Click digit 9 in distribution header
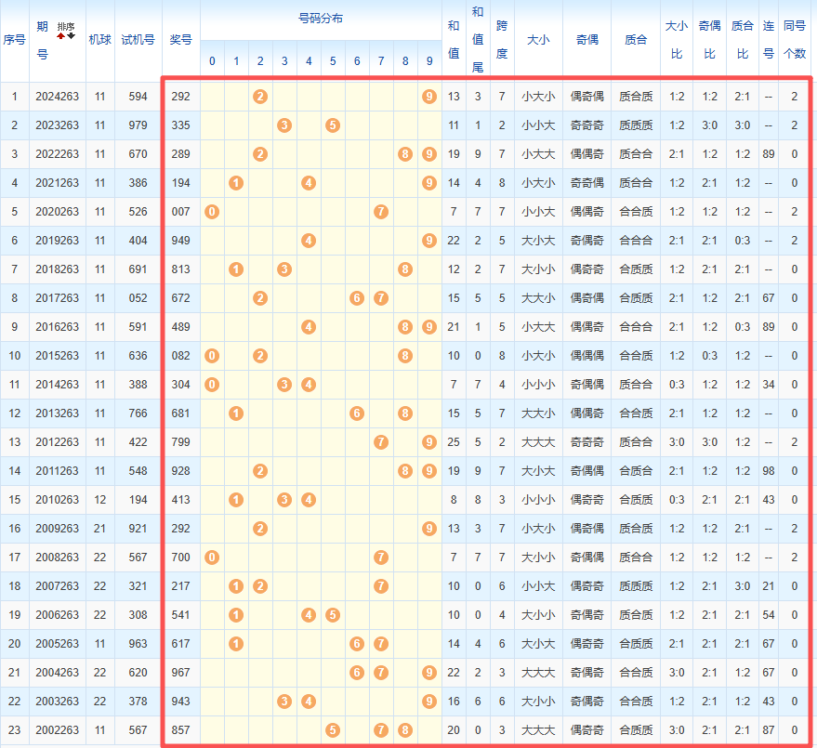817x748 pixels. 428,61
